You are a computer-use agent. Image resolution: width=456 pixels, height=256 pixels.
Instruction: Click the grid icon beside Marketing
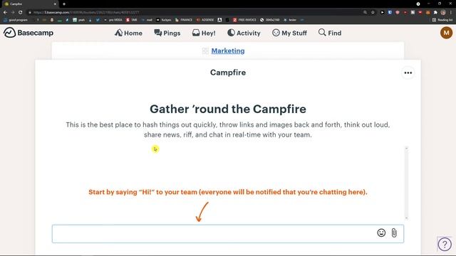click(x=205, y=51)
